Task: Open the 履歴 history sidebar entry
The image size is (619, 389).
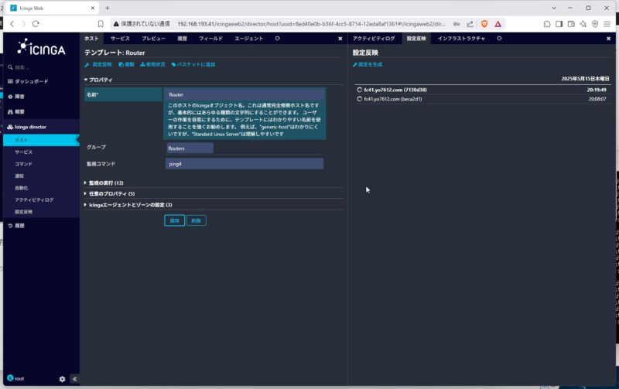Action: [x=16, y=226]
